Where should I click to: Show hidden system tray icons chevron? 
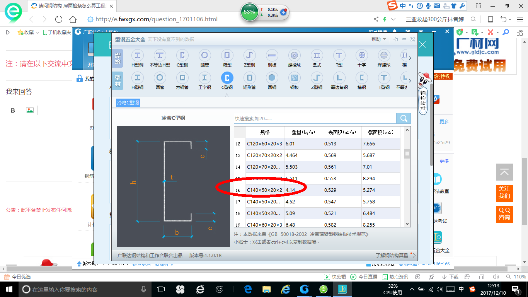(x=412, y=289)
